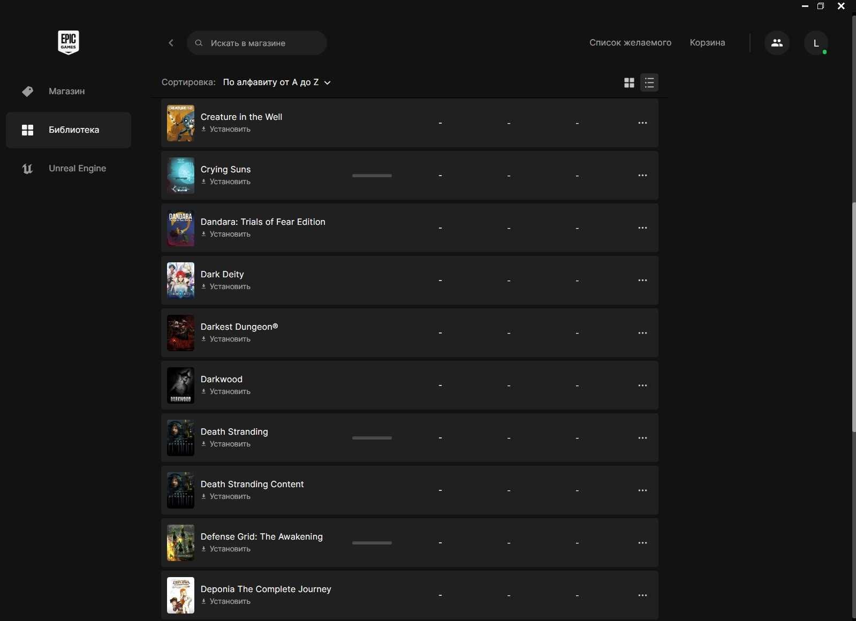This screenshot has width=856, height=621.
Task: Install Darkwood
Action: (226, 392)
